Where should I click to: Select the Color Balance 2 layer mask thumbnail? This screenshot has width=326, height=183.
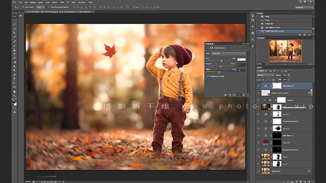[277, 85]
